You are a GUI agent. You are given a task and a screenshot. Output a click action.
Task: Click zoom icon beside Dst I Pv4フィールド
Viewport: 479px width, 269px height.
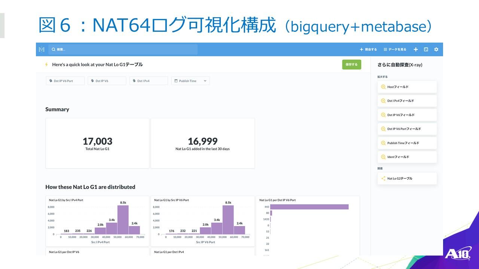coord(383,101)
